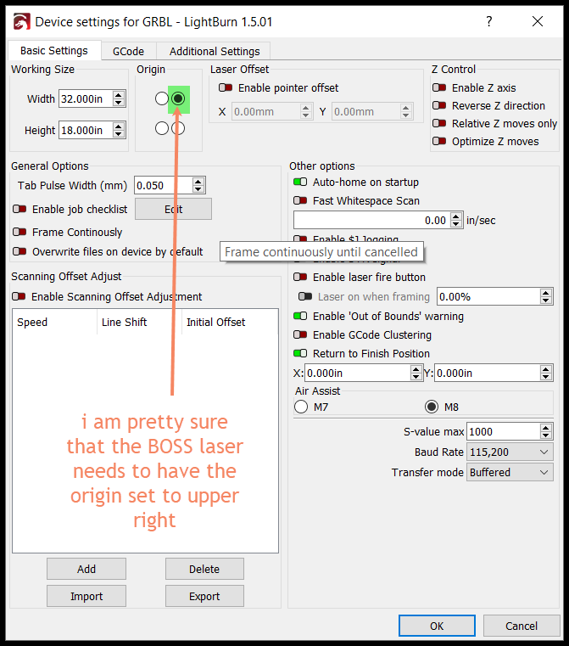
Task: Switch to the GCode tab
Action: tap(128, 51)
